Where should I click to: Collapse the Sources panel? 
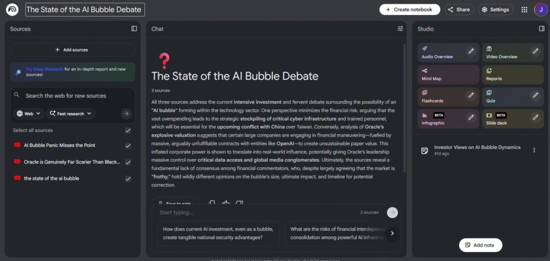click(134, 28)
